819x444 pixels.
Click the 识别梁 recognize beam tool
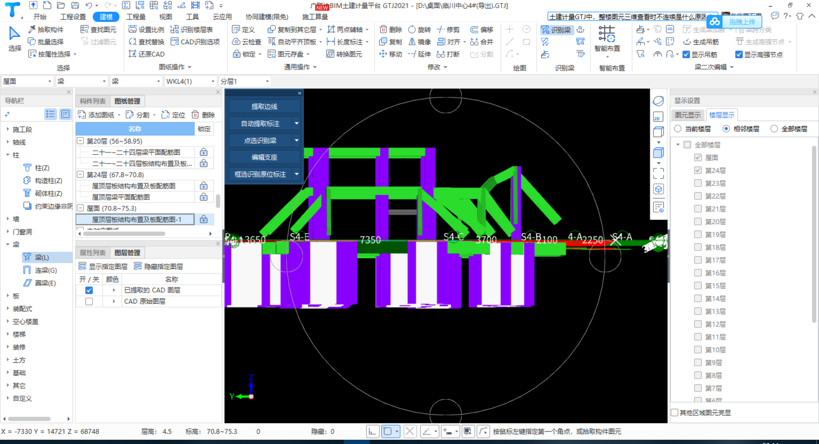click(556, 30)
